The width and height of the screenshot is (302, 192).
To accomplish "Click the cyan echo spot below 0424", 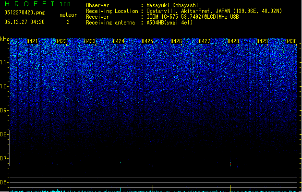I will (121, 163).
